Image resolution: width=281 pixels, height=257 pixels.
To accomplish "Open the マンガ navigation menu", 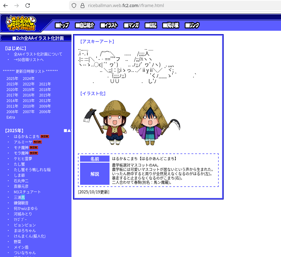I will [x=131, y=25].
